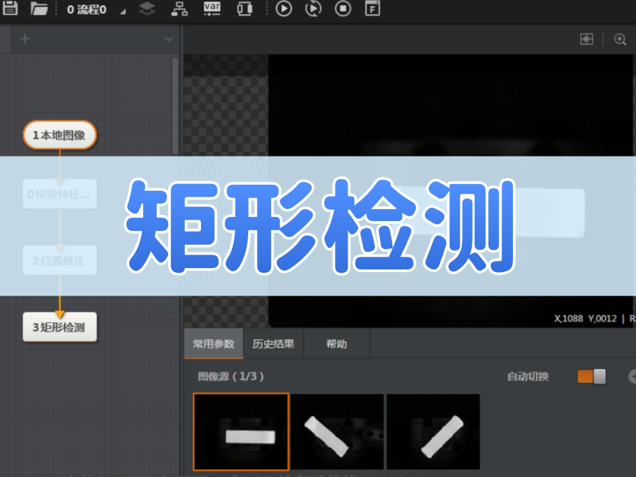The width and height of the screenshot is (636, 477).
Task: Open a file with the folder icon
Action: pos(40,8)
